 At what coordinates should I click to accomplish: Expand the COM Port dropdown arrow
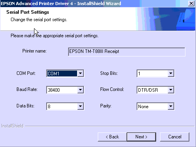(x=80, y=73)
